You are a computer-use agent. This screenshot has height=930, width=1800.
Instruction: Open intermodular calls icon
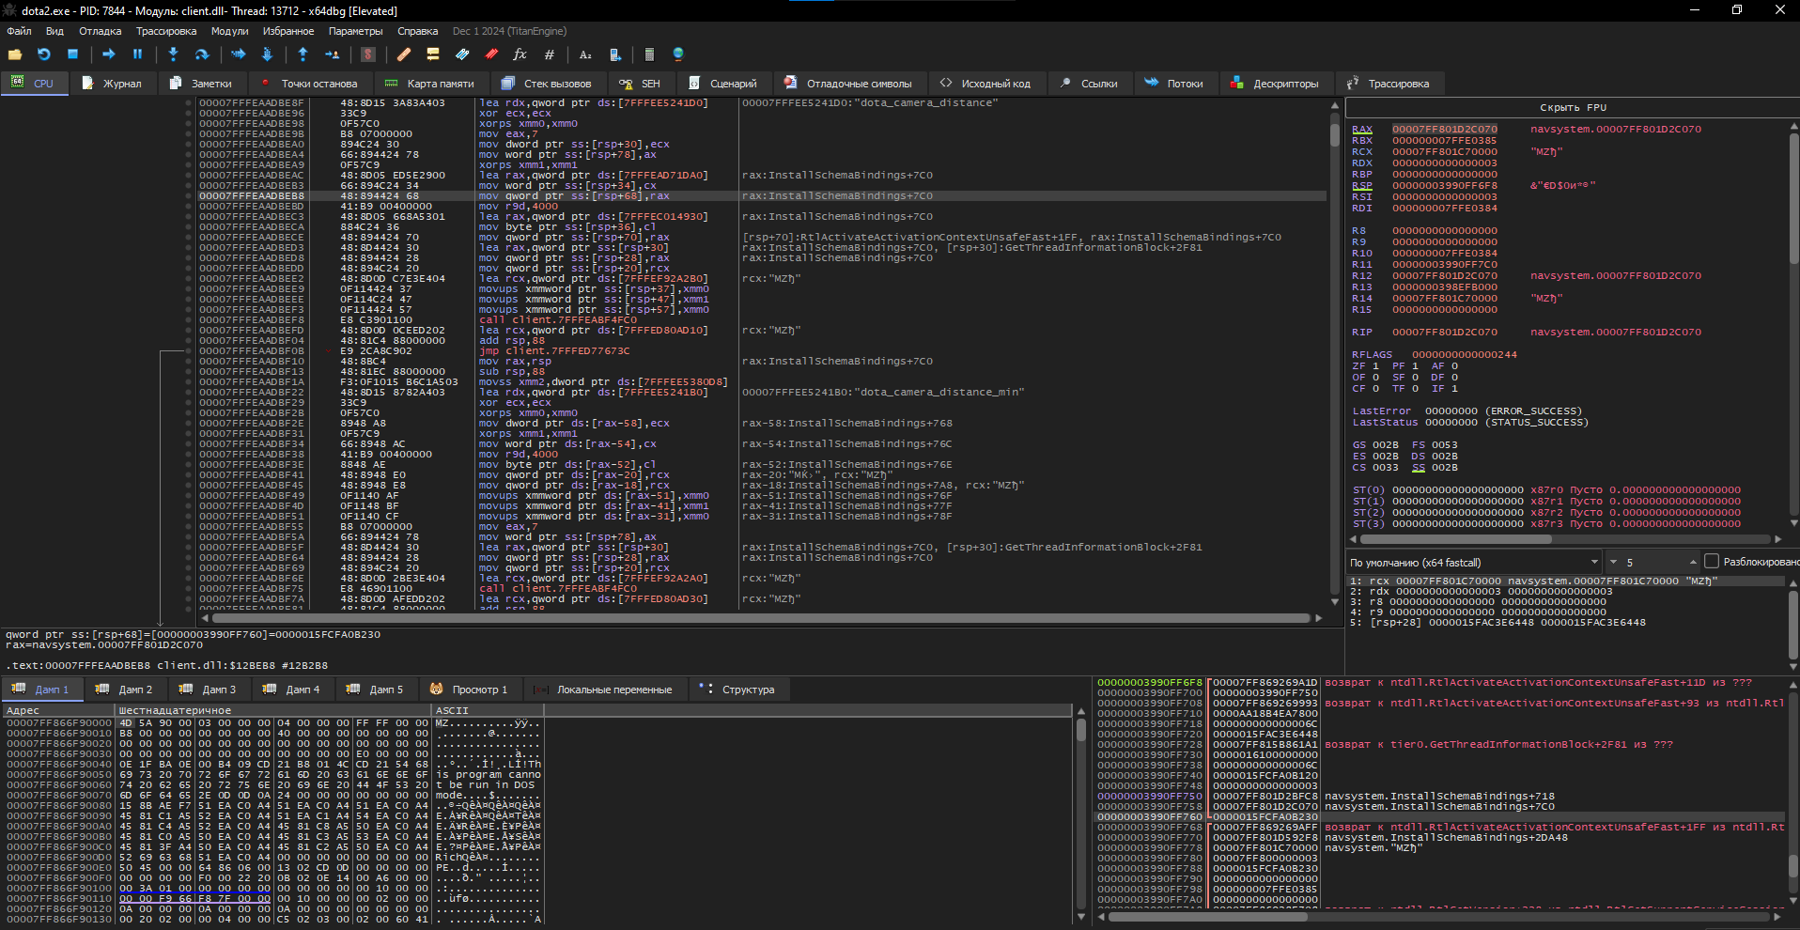(614, 54)
